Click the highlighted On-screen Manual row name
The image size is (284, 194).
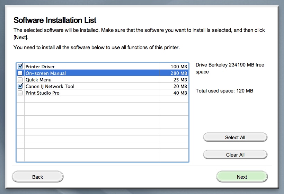[x=46, y=73]
